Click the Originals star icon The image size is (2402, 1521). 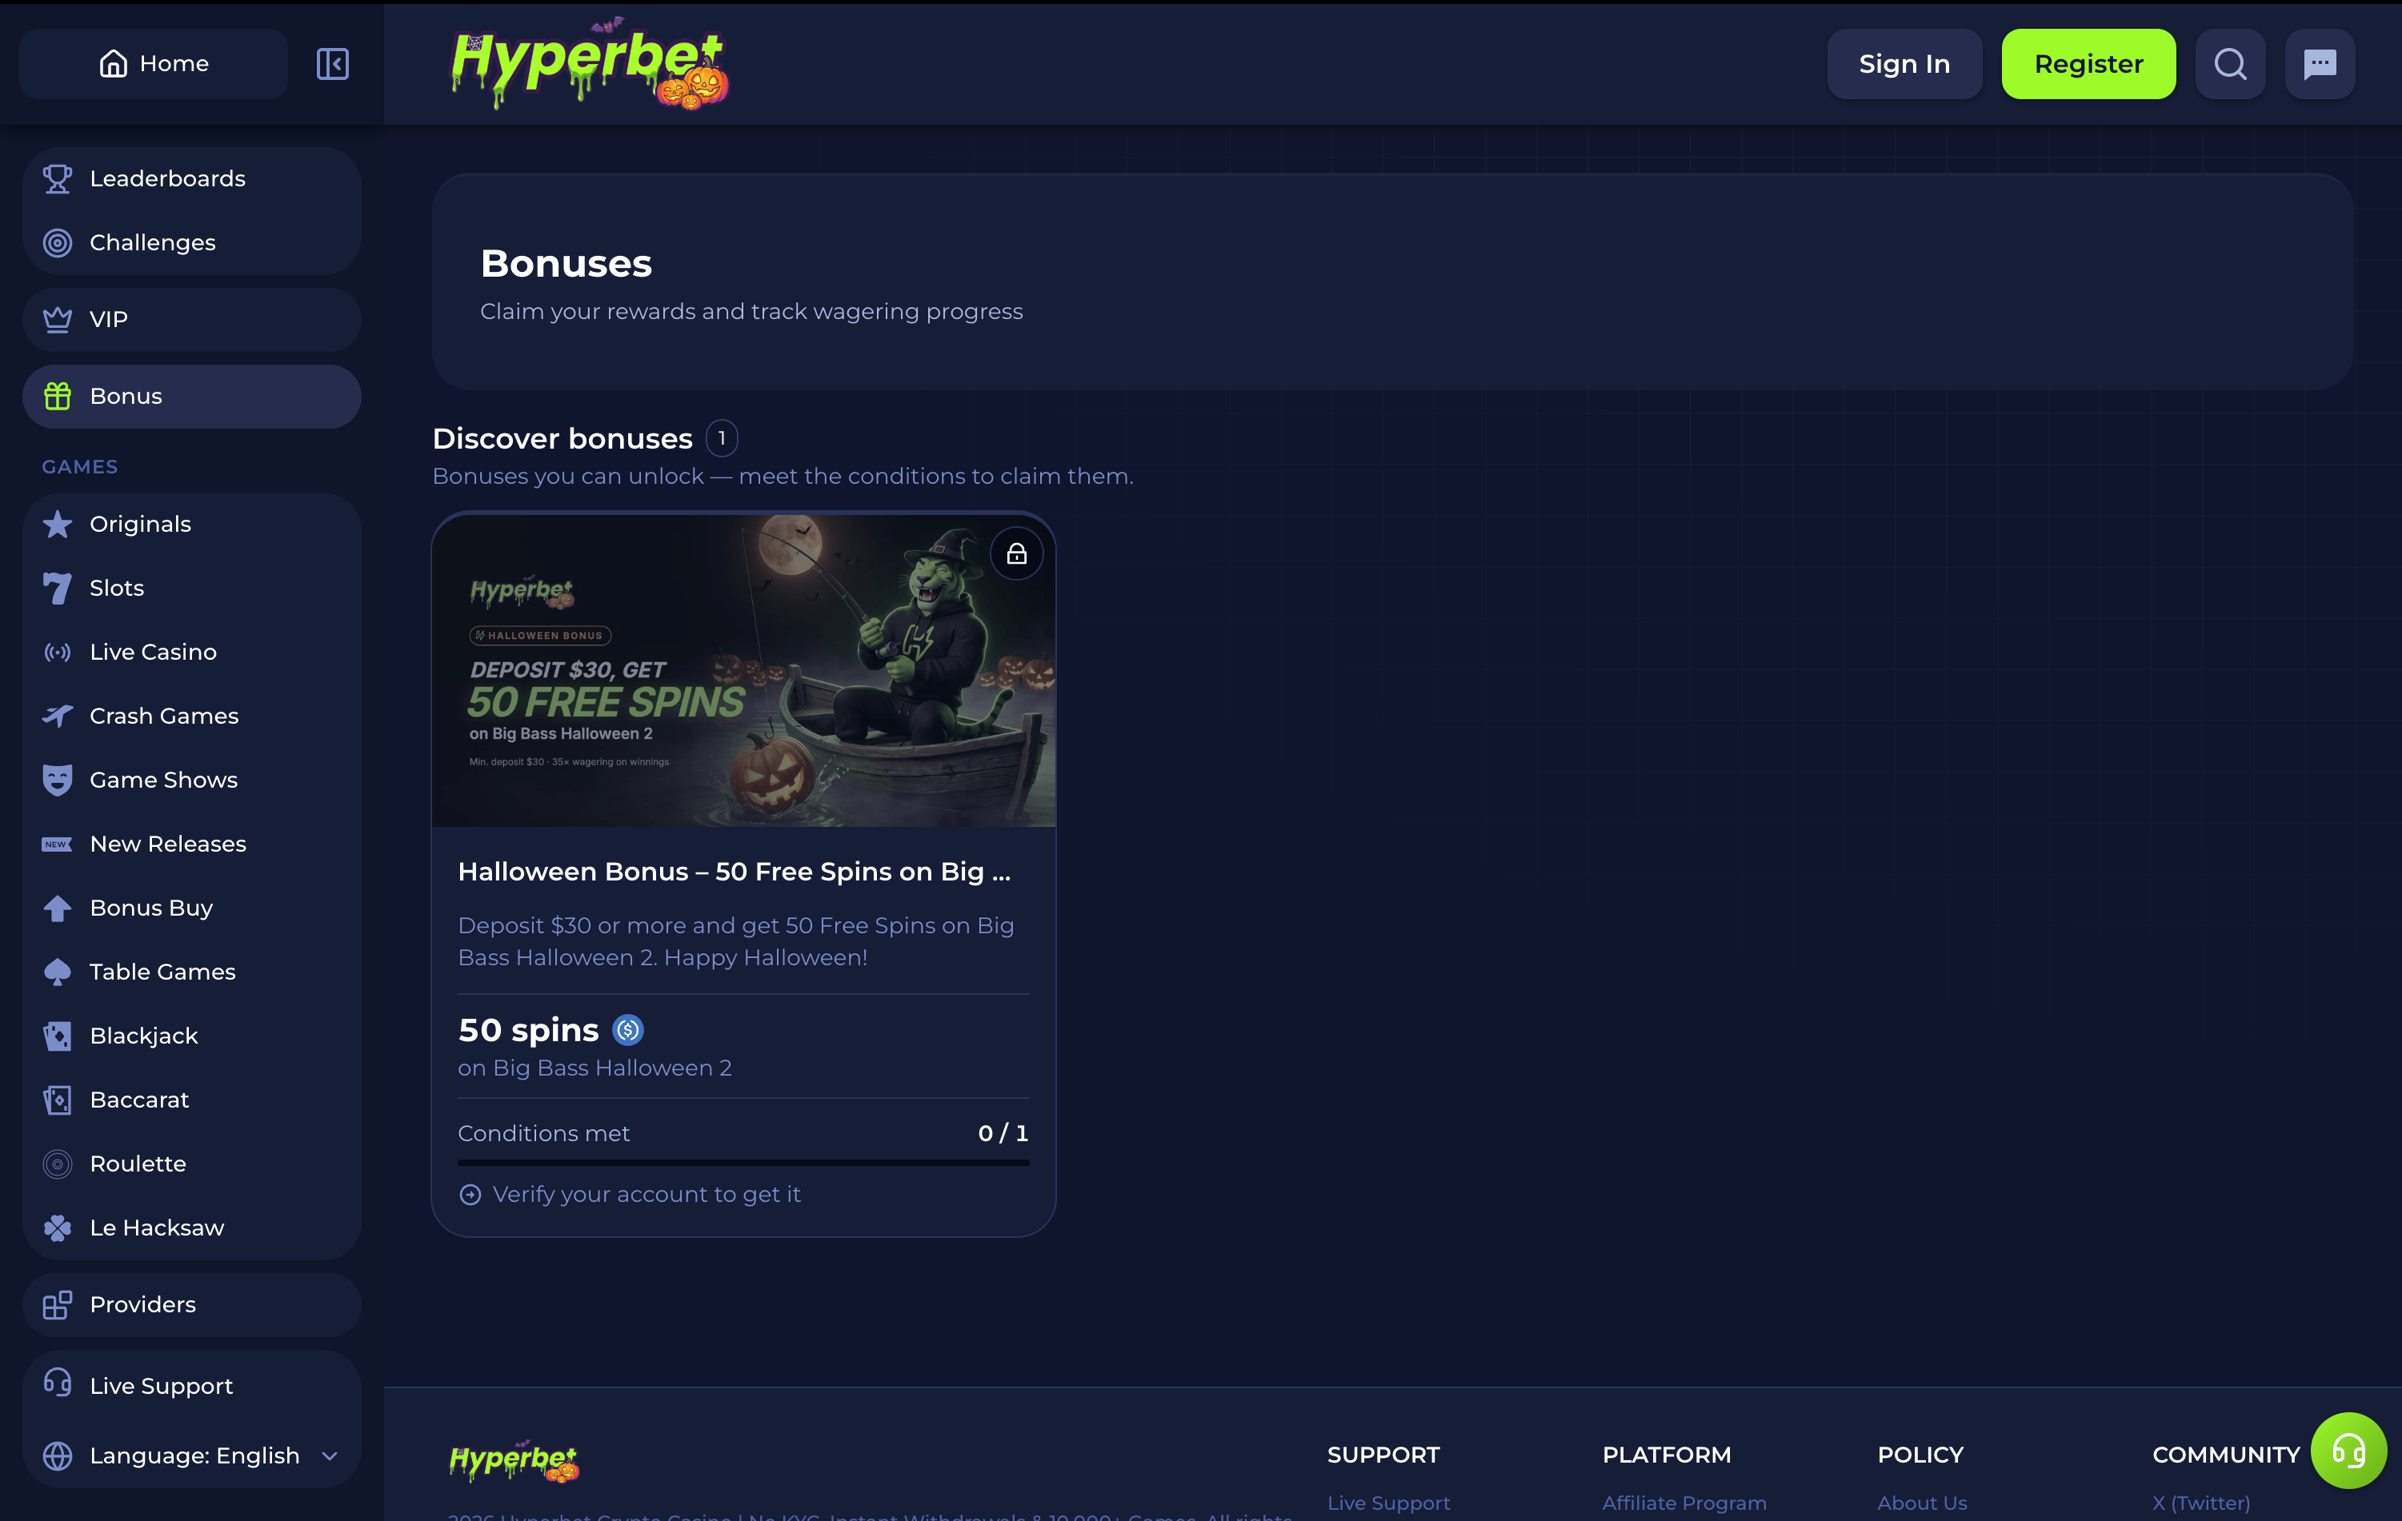tap(58, 525)
